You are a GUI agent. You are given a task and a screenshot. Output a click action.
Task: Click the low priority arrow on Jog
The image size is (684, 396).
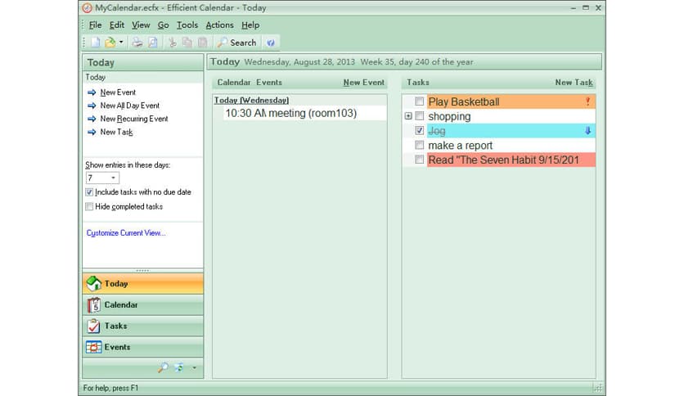(587, 130)
